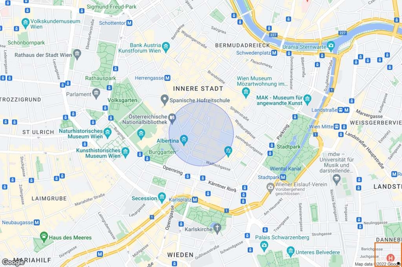Click the Spanische Hofreitschule location pin
The image size is (402, 267).
pyautogui.click(x=165, y=100)
